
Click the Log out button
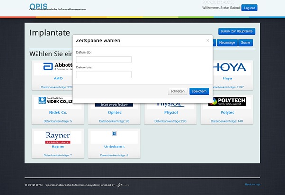coord(249,8)
